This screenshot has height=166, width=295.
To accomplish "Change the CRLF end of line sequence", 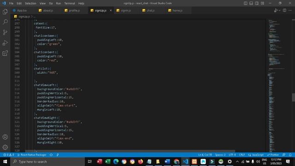I will [242, 155].
